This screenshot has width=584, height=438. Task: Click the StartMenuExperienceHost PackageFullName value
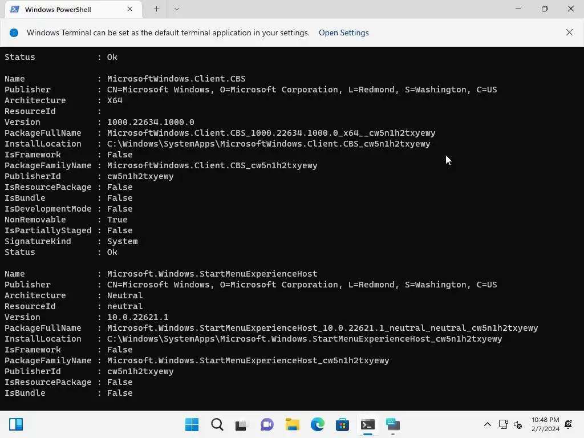(x=323, y=328)
